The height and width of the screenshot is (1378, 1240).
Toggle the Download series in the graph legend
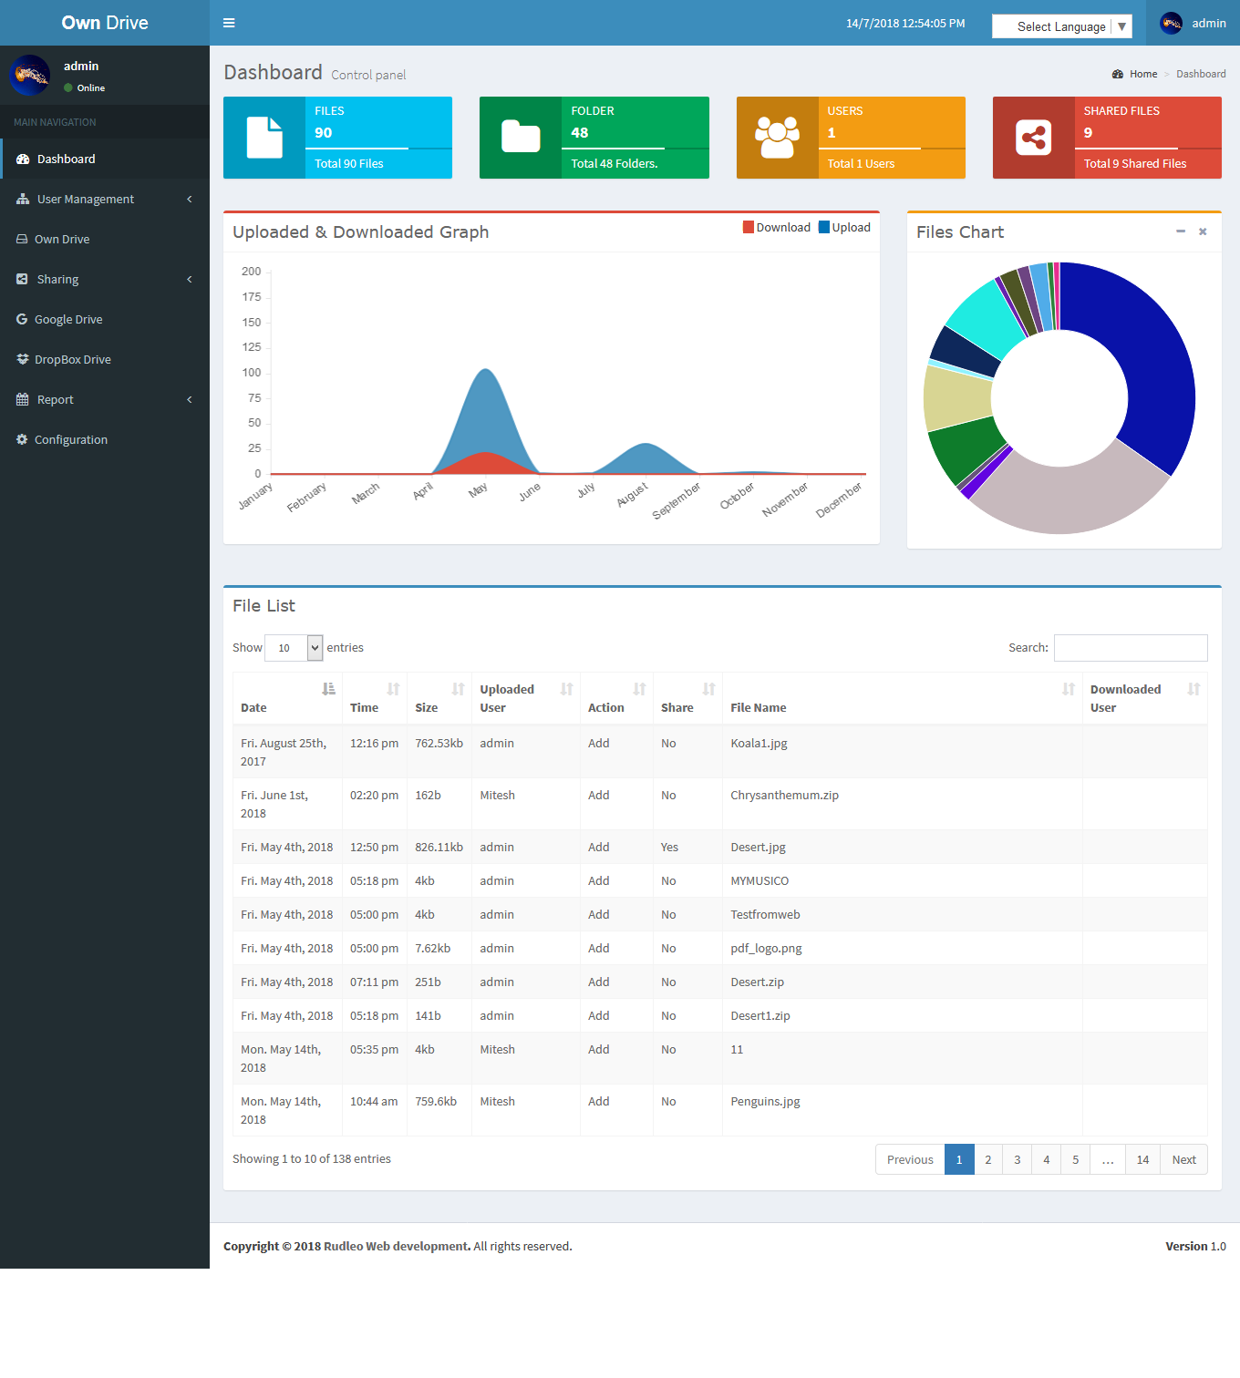tap(776, 227)
